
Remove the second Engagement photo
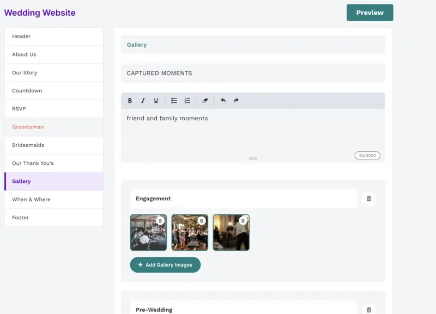coord(202,221)
